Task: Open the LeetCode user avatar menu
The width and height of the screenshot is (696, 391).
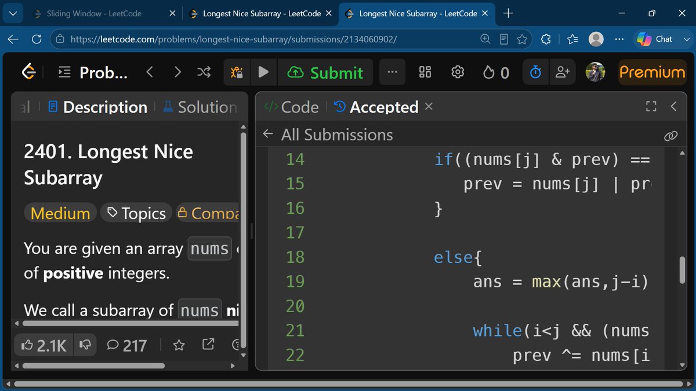Action: click(x=596, y=72)
